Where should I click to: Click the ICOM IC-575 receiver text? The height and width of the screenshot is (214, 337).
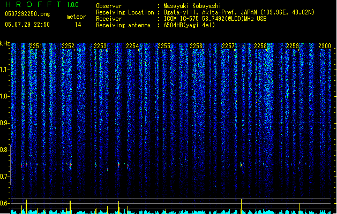pos(215,19)
